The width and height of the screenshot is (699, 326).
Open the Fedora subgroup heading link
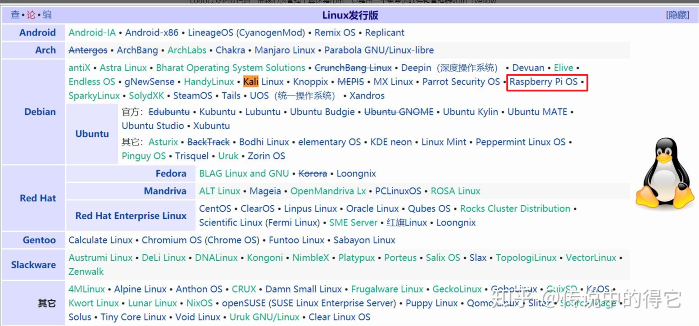pyautogui.click(x=171, y=173)
